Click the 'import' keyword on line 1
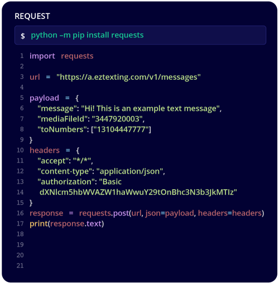 [x=42, y=56]
